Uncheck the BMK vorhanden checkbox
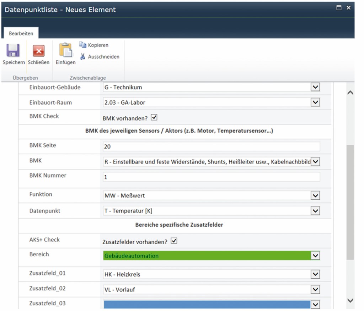 click(x=154, y=117)
